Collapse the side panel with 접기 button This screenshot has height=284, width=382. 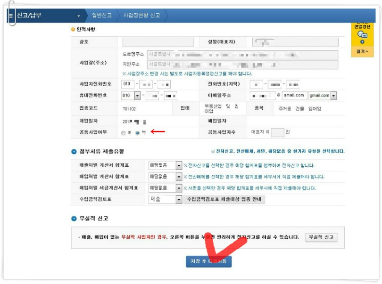[362, 52]
